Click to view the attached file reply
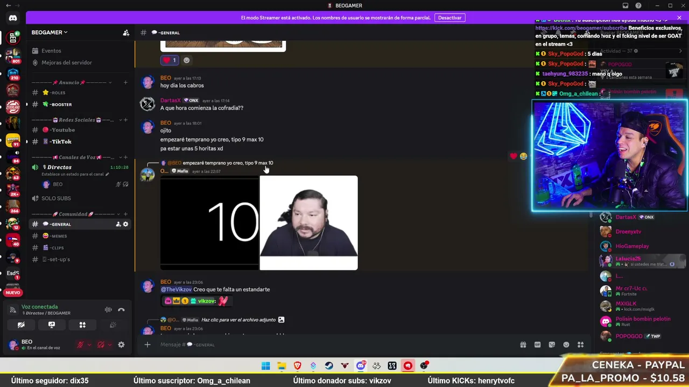The height and width of the screenshot is (387, 689). [x=243, y=320]
